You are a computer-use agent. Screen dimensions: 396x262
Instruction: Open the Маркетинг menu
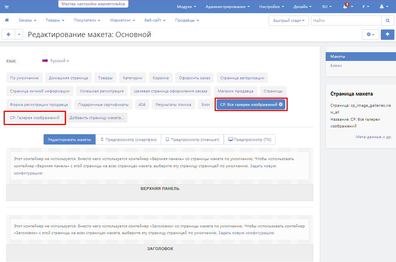click(x=122, y=20)
